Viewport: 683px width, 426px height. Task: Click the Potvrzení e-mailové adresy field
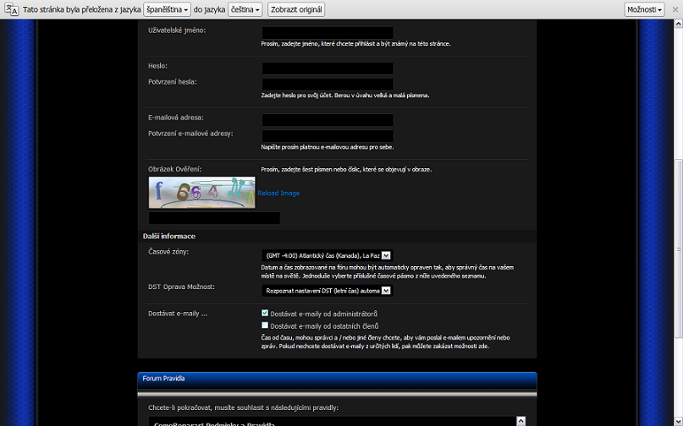327,135
